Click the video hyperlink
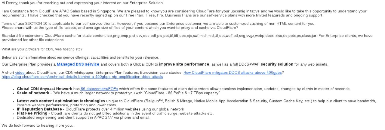This screenshot has width=385, height=130. coord(20,72)
